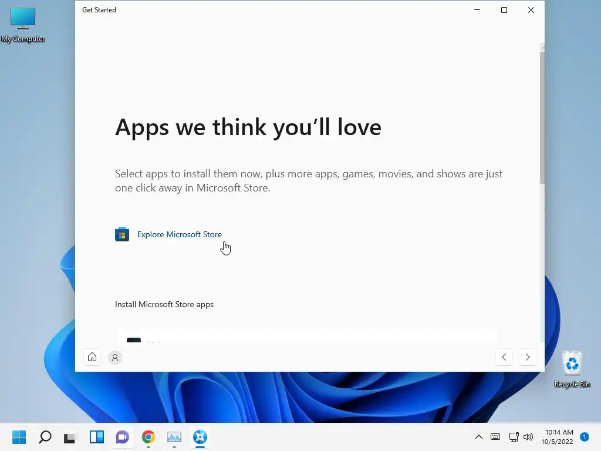Image resolution: width=601 pixels, height=451 pixels.
Task: Show hidden system tray icons
Action: (x=479, y=437)
